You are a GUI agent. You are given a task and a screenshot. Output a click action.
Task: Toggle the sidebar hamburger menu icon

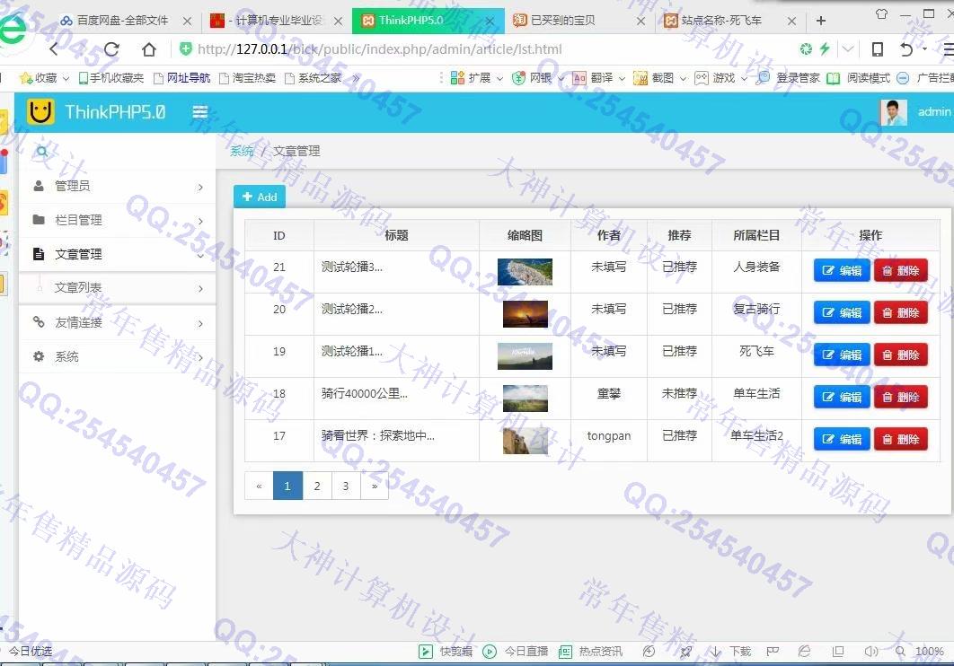(x=200, y=112)
